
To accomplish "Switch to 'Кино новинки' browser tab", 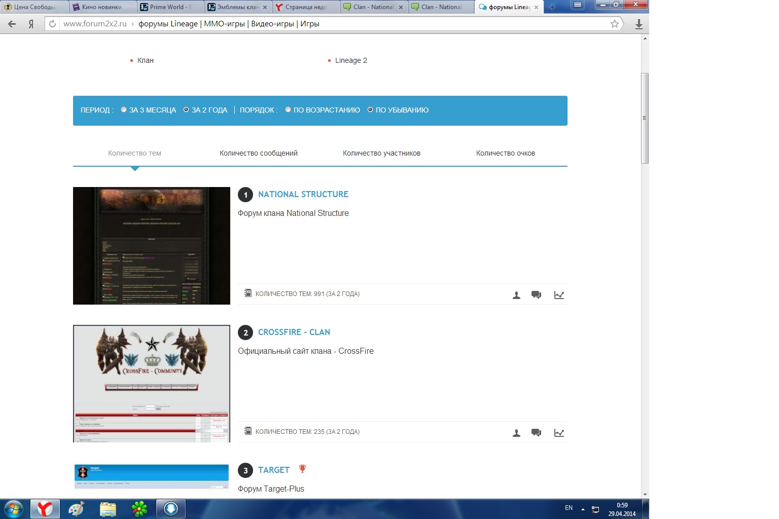I will tap(103, 7).
